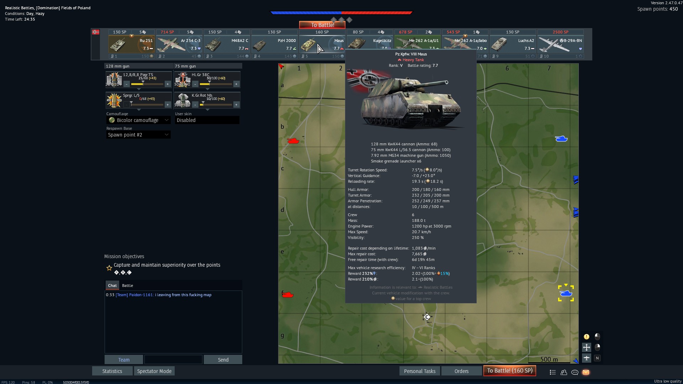This screenshot has height=384, width=683.
Task: Open the mail envelope notifications icon
Action: point(586,372)
